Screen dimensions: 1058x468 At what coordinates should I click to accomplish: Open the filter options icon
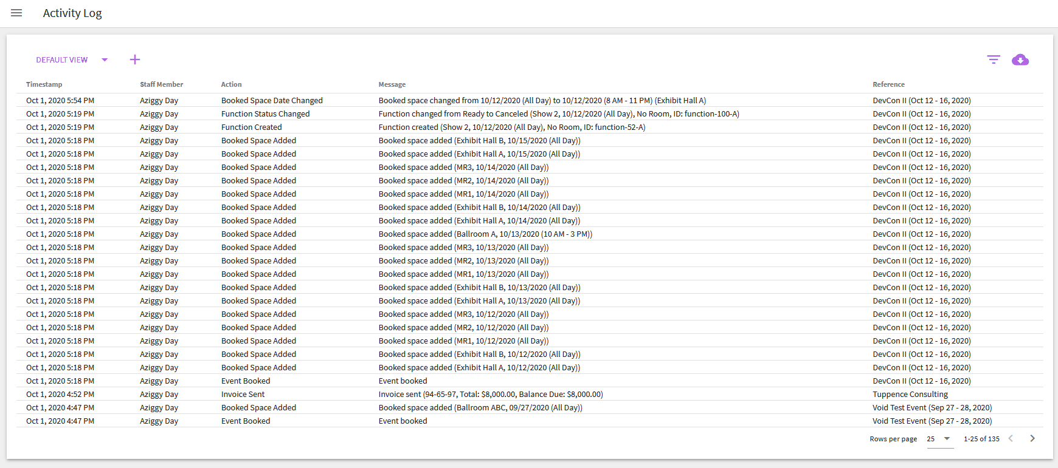pos(994,59)
